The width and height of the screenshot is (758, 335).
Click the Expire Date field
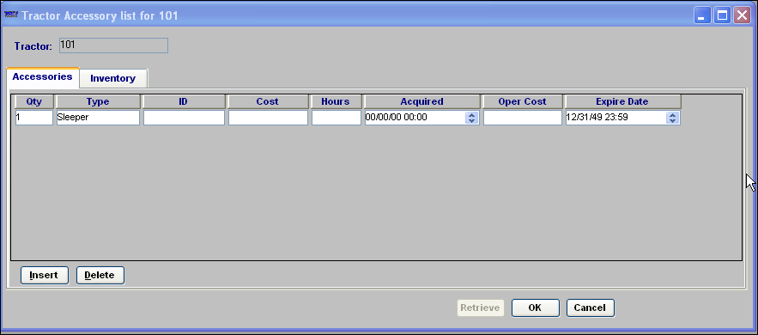click(x=622, y=118)
